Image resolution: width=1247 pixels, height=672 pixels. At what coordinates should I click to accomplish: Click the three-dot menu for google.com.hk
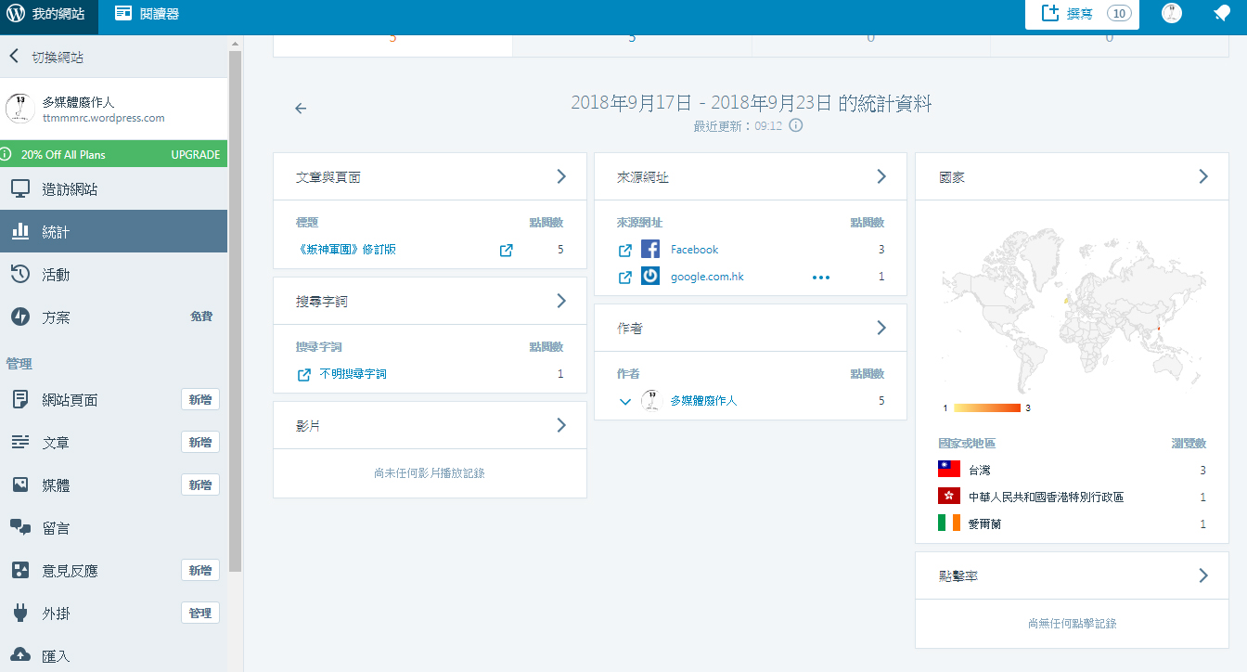[821, 277]
